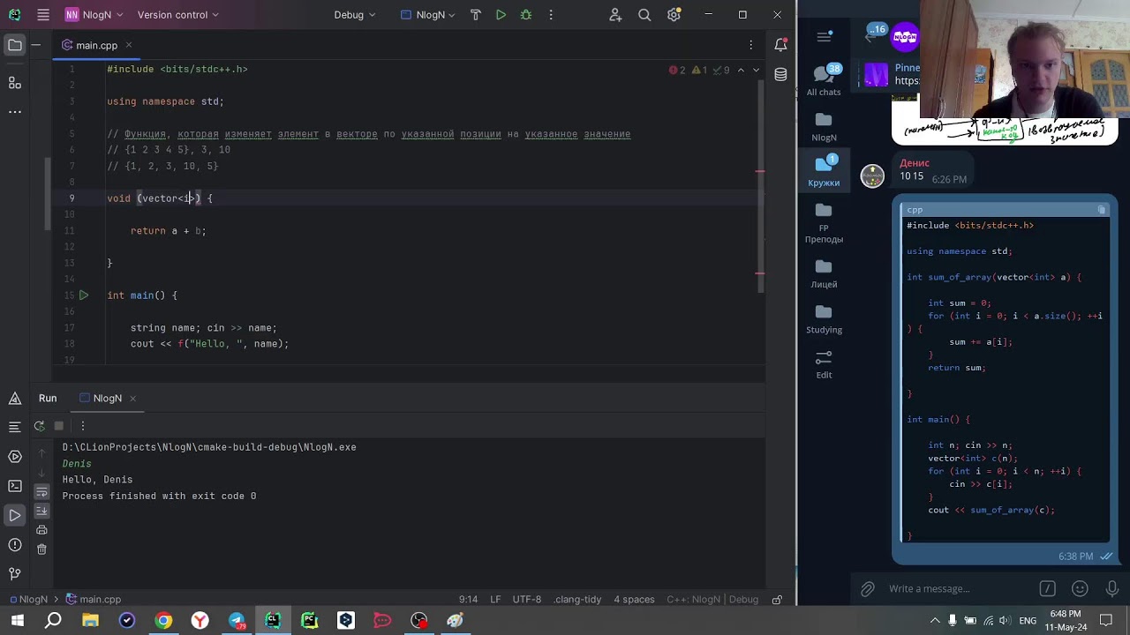Open emoji picker in Telegram

(1080, 588)
